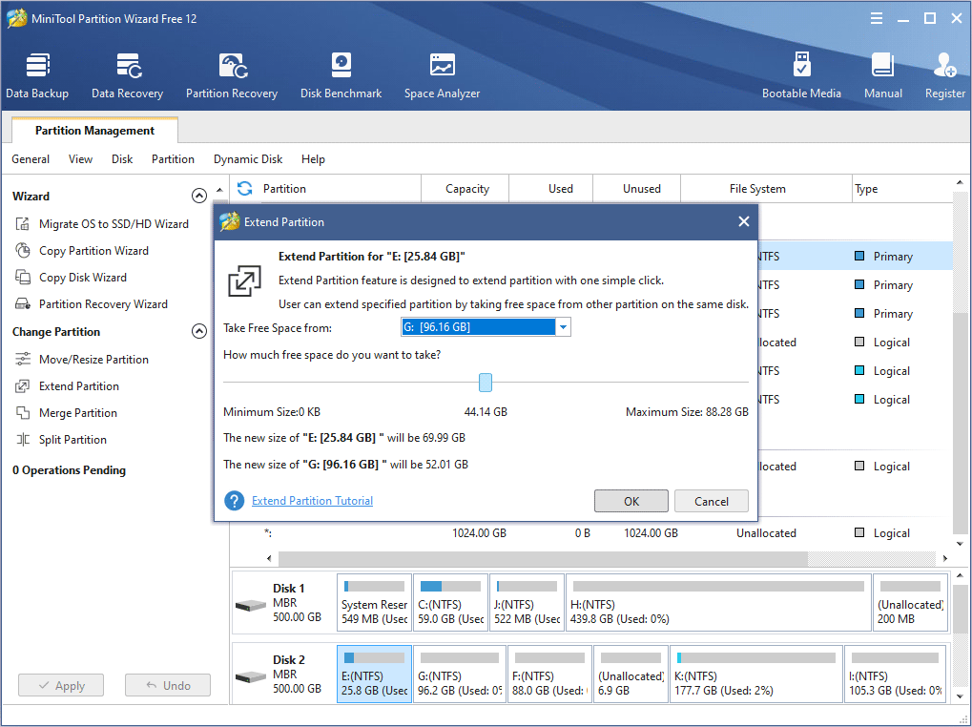Click the Move/Resize Partition icon
Viewport: 972px width, 727px height.
tap(22, 360)
